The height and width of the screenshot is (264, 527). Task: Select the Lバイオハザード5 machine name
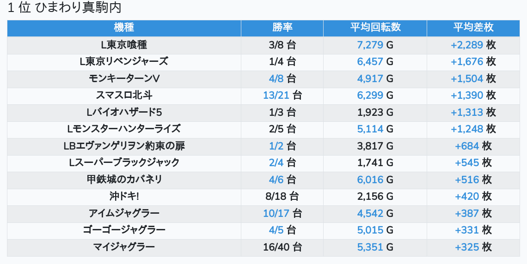[124, 112]
